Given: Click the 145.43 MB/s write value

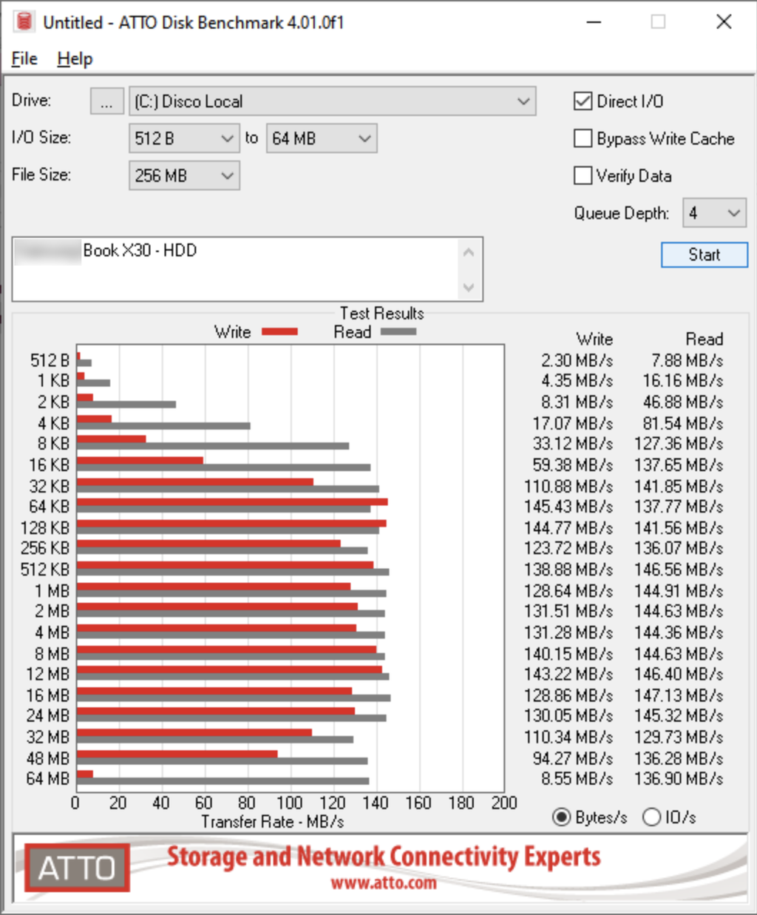Looking at the screenshot, I should tap(569, 507).
